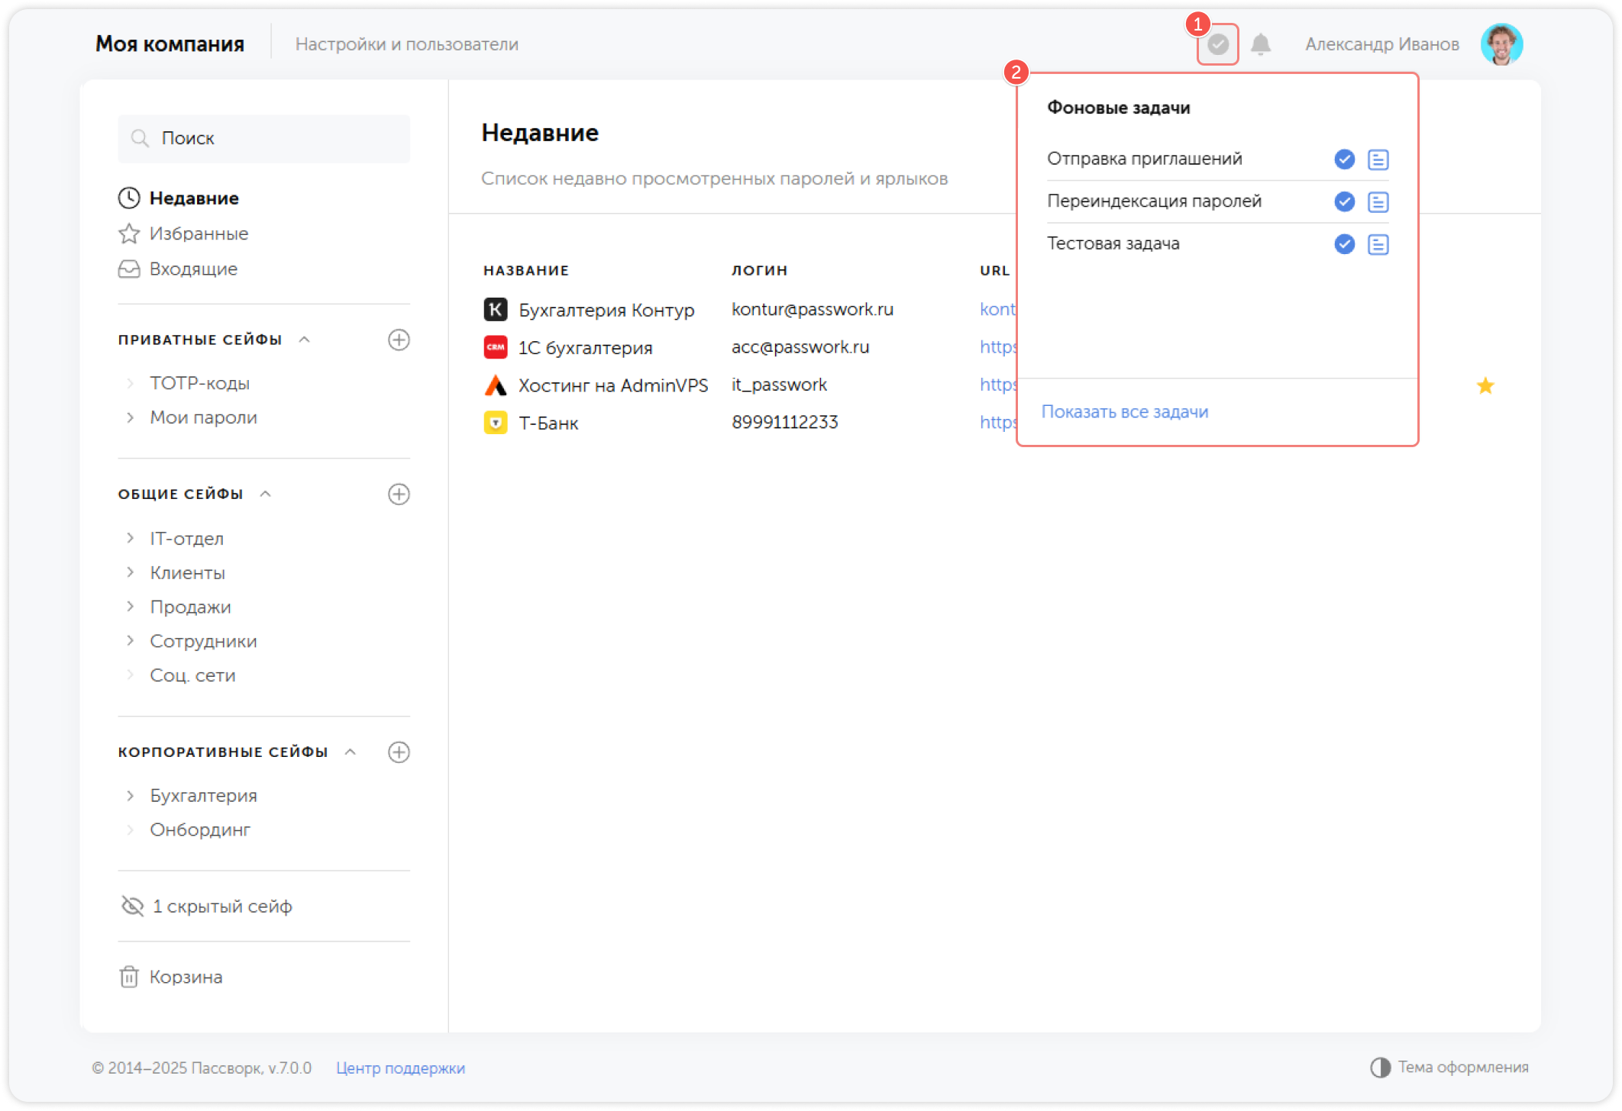Collapse the ОБЩИЕ СЕЙФЫ section

pyautogui.click(x=266, y=494)
